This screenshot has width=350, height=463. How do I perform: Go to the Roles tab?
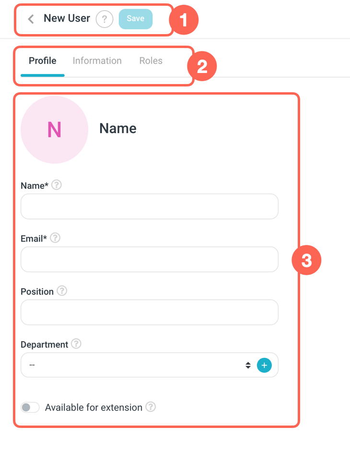click(x=151, y=61)
